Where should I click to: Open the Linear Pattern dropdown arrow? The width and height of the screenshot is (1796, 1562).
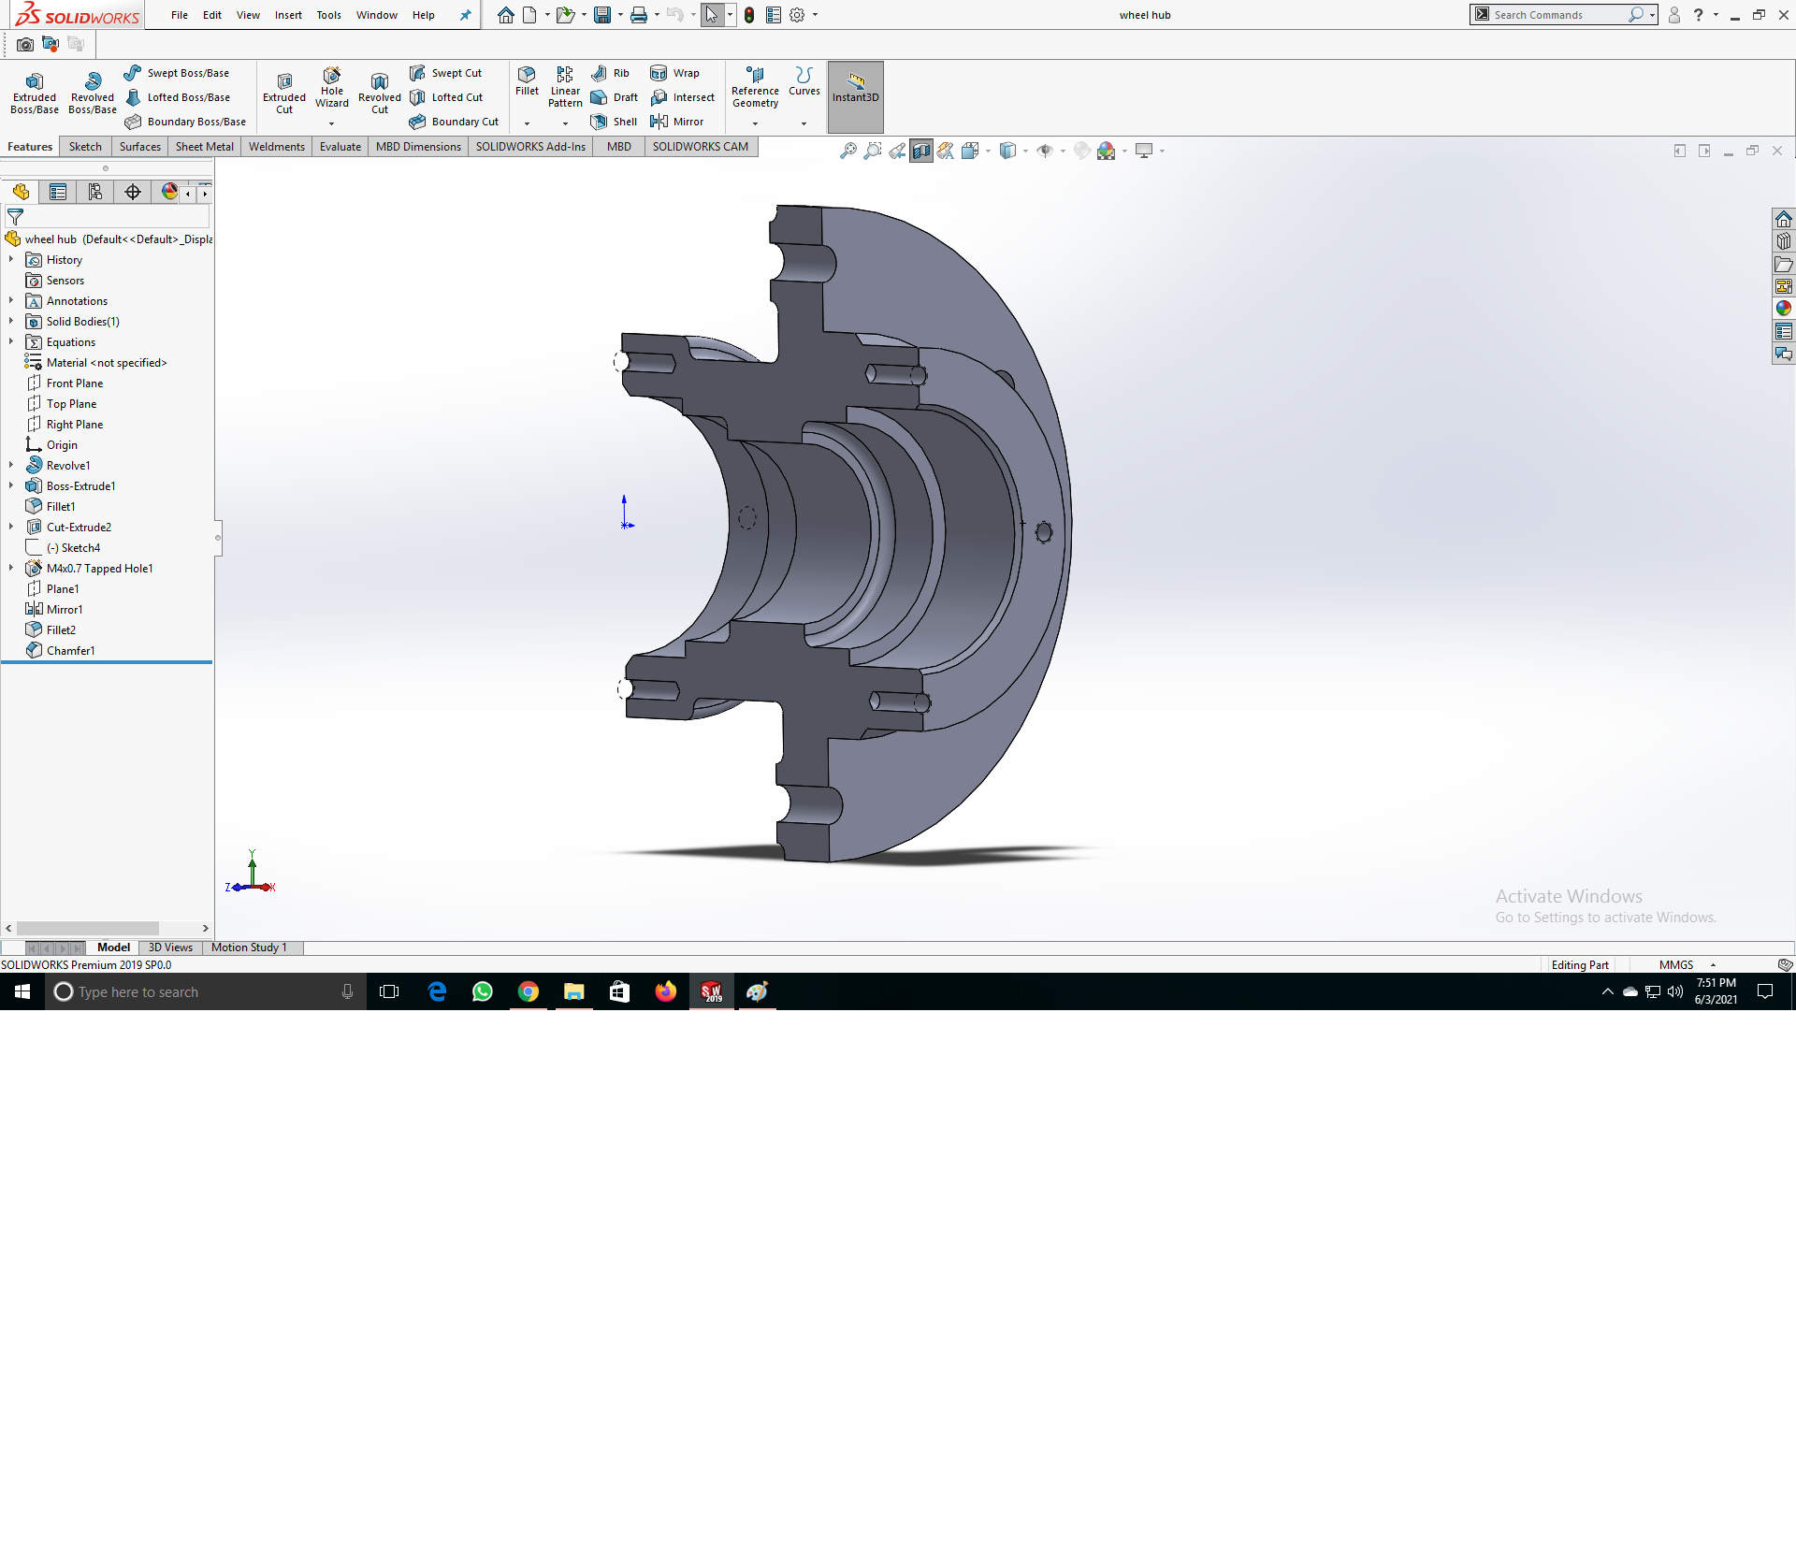(565, 123)
